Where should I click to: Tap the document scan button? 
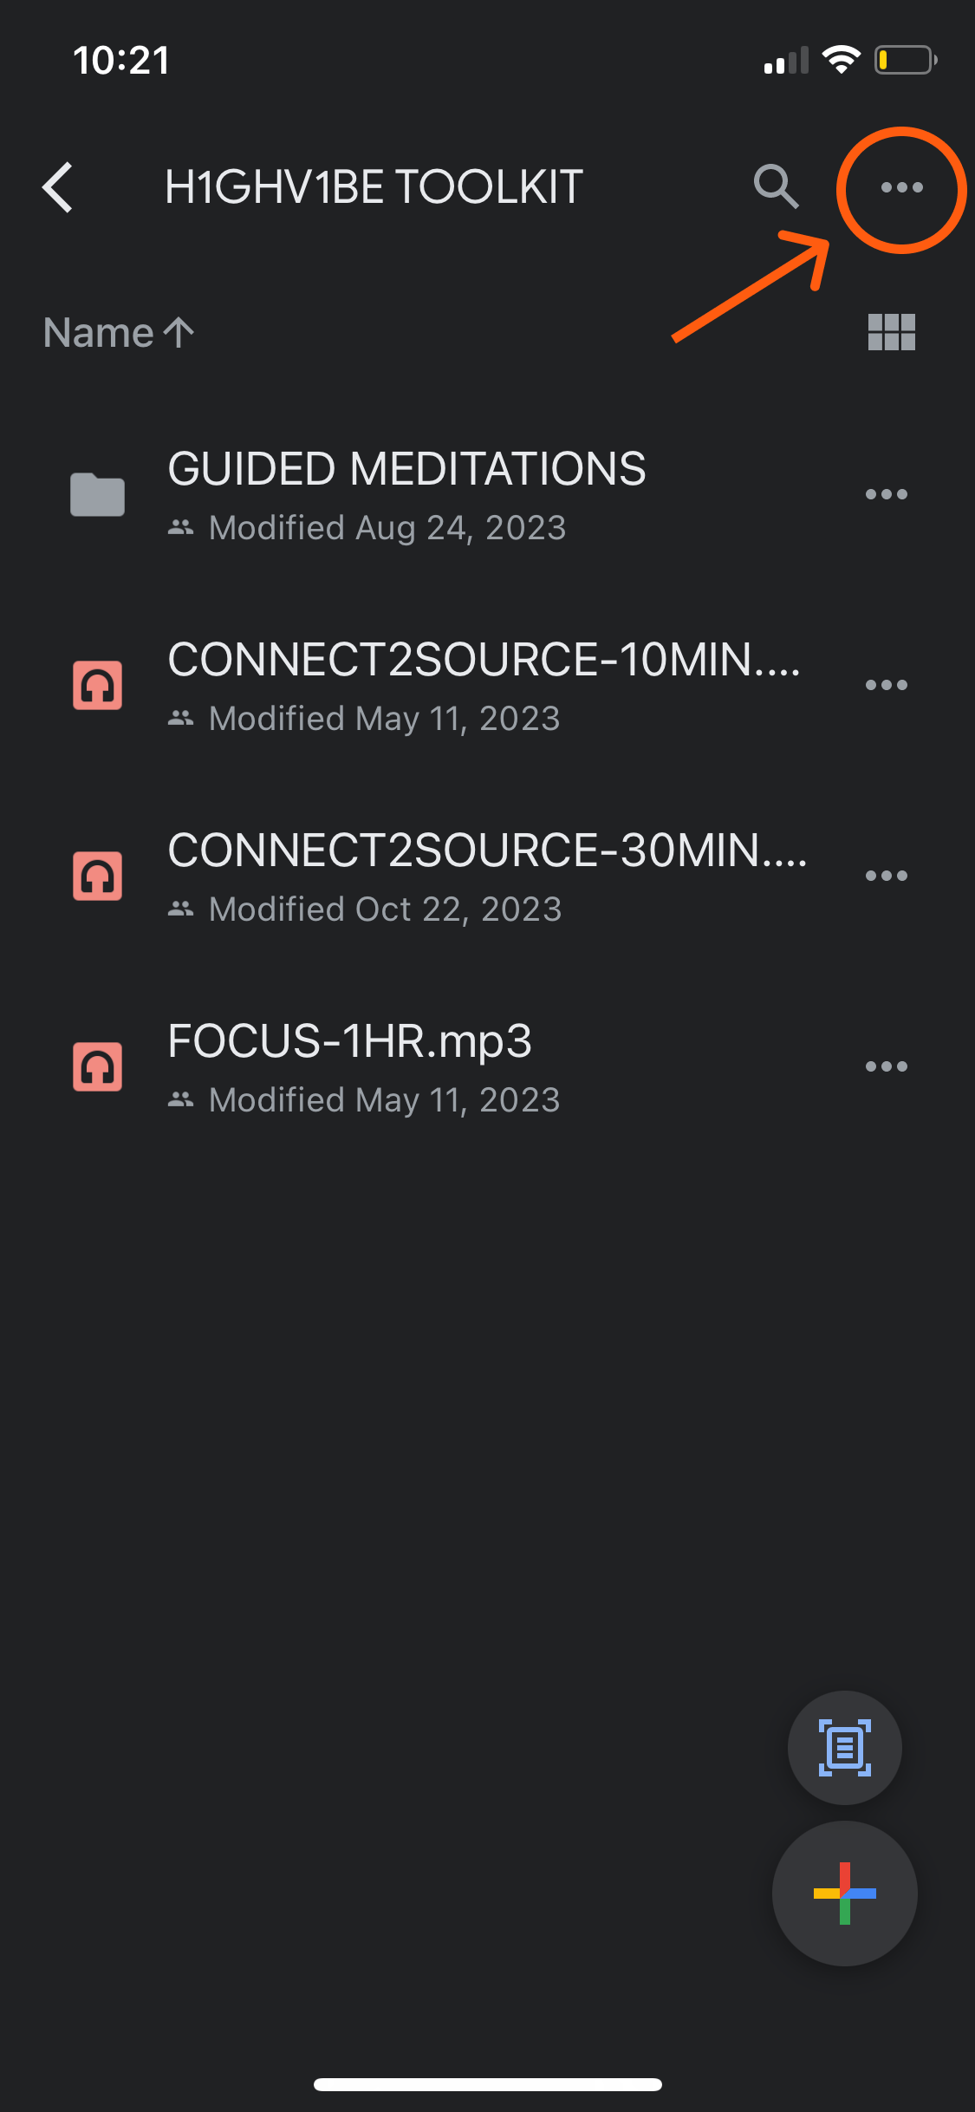pos(844,1747)
